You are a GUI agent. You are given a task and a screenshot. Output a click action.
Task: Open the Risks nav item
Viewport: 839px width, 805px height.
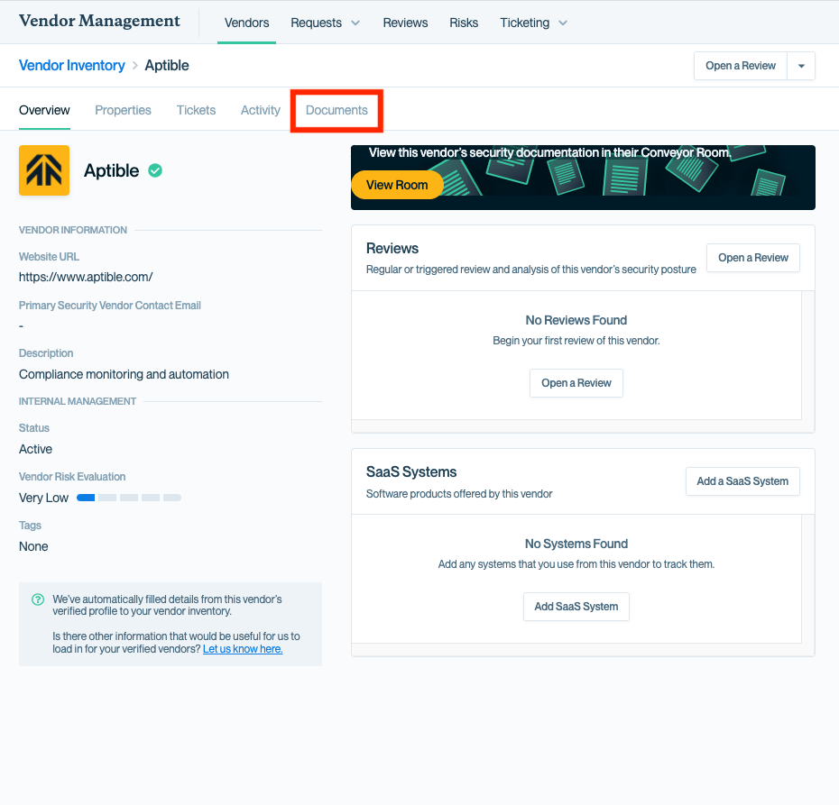[x=464, y=23]
